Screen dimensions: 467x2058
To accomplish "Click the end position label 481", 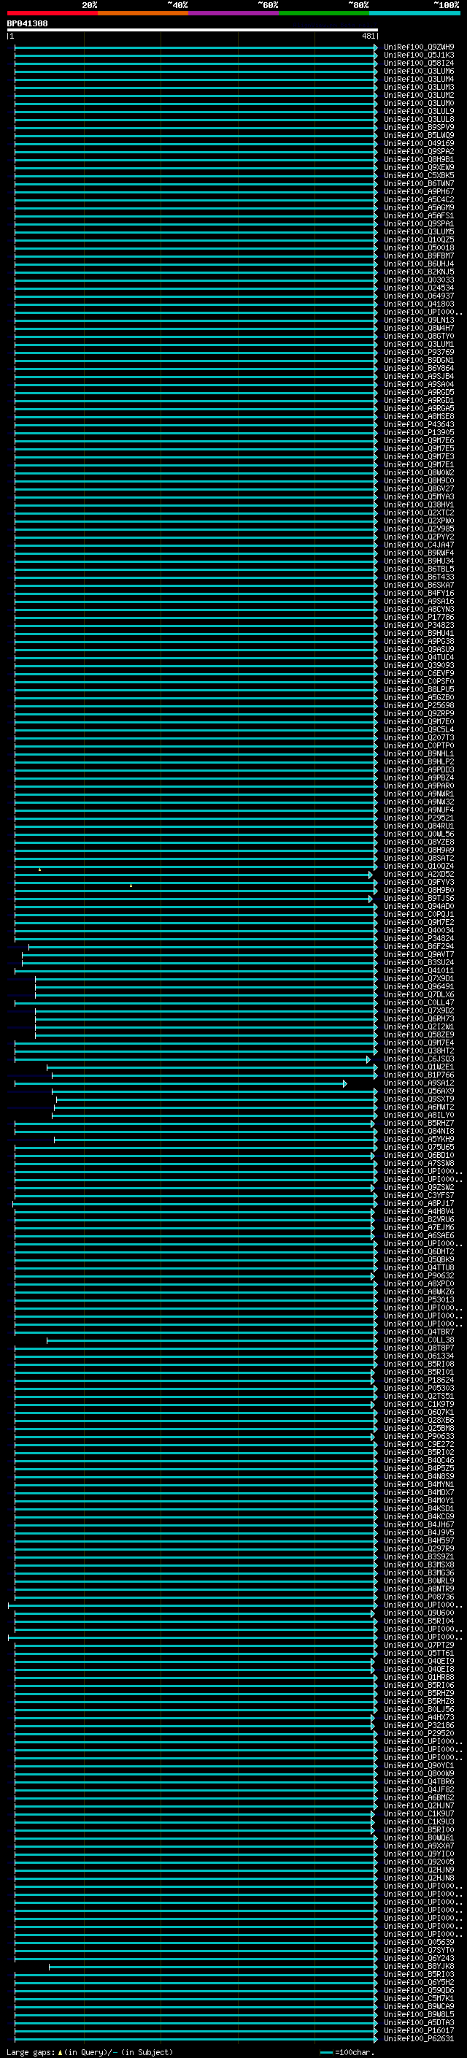I will pyautogui.click(x=368, y=36).
